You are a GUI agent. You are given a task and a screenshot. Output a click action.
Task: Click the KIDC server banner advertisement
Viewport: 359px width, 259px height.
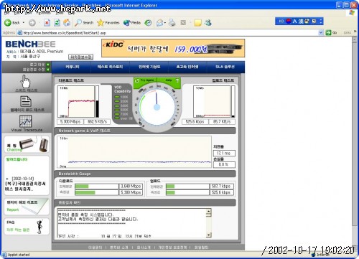(x=173, y=48)
